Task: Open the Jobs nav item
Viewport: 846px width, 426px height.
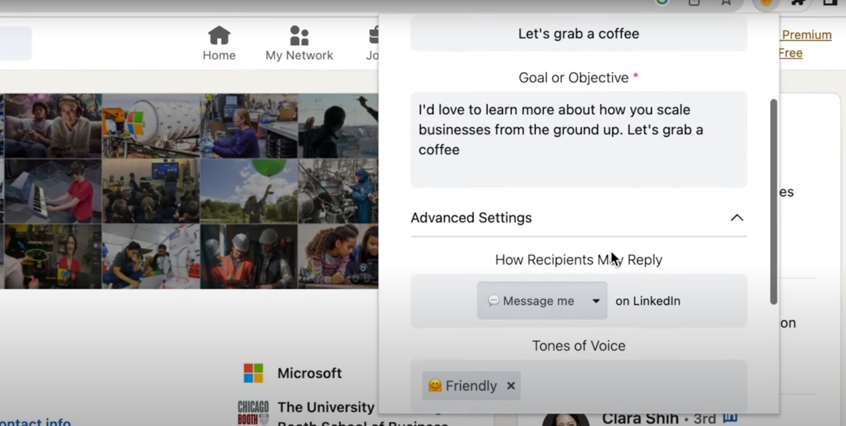Action: click(373, 43)
